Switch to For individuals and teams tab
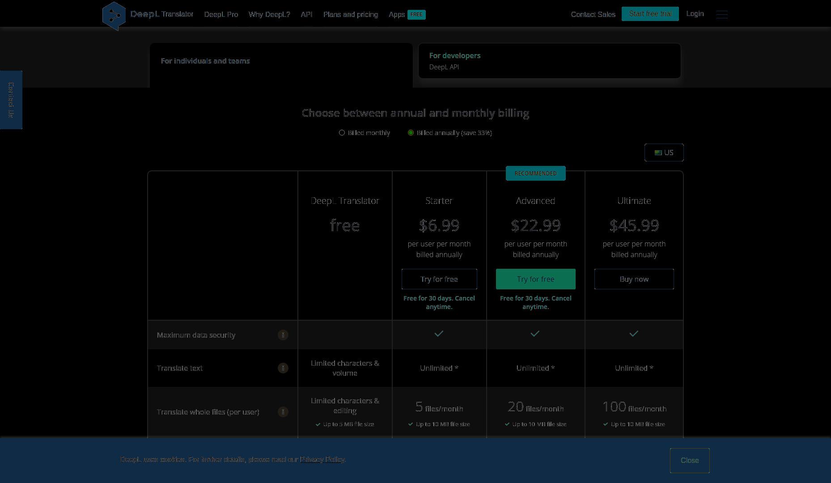 [x=281, y=65]
